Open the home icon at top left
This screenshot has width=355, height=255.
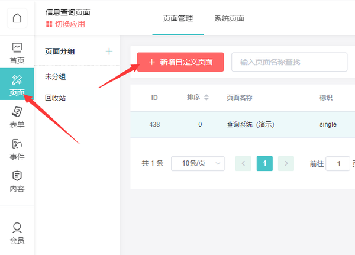(17, 18)
